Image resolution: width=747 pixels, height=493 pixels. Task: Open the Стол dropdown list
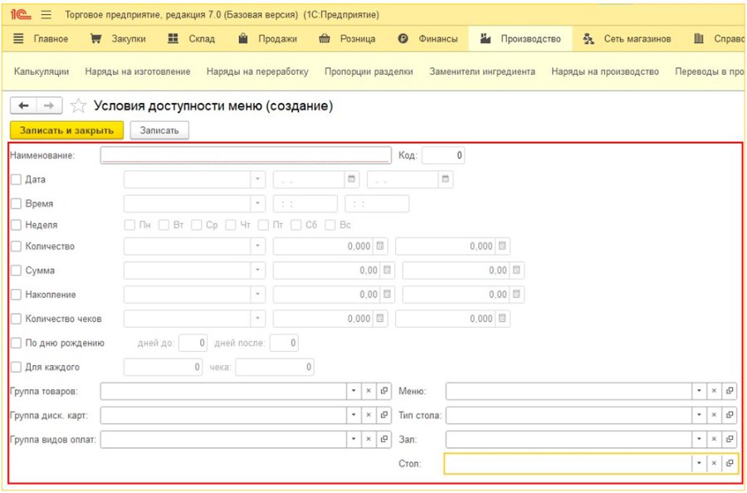pos(699,463)
